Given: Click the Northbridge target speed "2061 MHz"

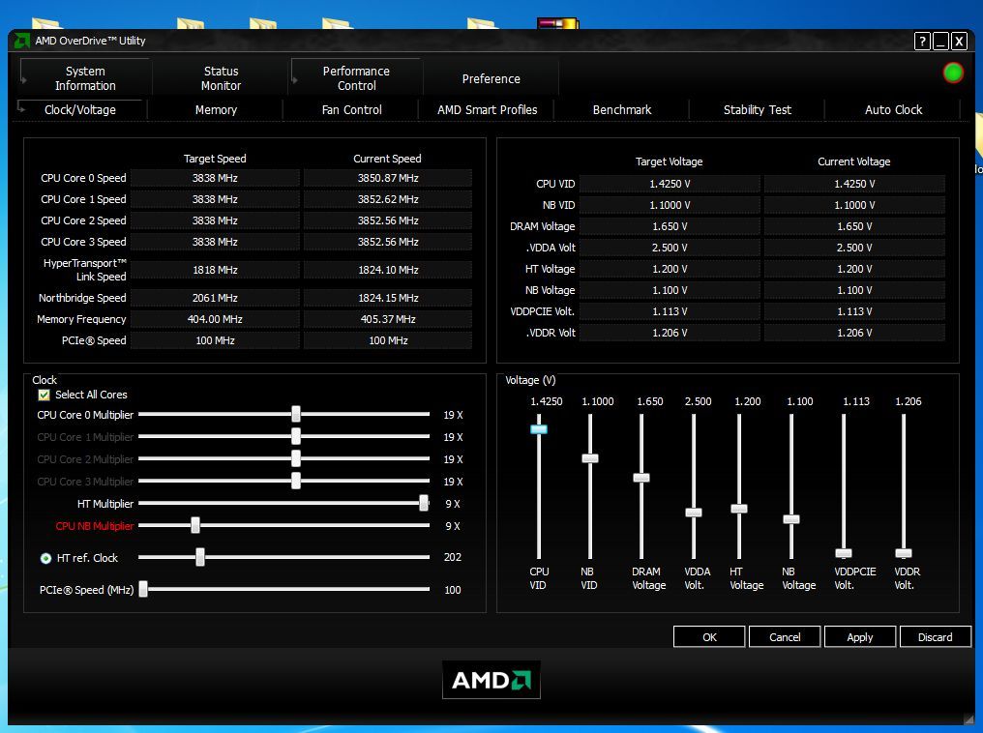Looking at the screenshot, I should [x=215, y=298].
